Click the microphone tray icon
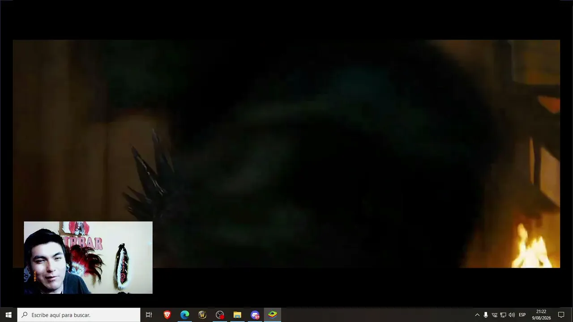Image resolution: width=573 pixels, height=322 pixels. (486, 315)
